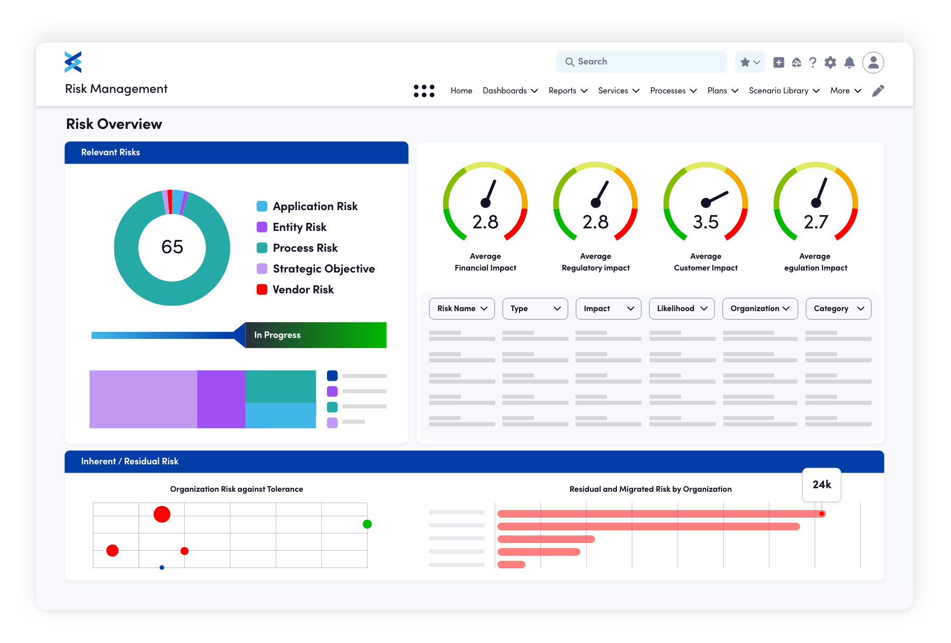Toggle the Application Risk legend item
Image resolution: width=951 pixels, height=643 pixels.
pos(307,206)
